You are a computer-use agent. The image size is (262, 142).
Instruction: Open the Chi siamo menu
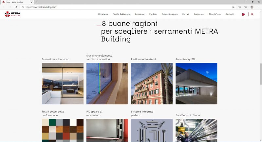click(x=103, y=14)
